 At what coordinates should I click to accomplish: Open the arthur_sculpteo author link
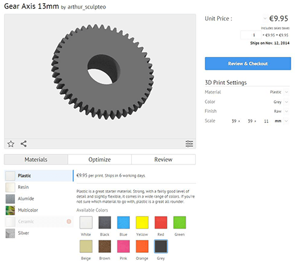coord(87,7)
